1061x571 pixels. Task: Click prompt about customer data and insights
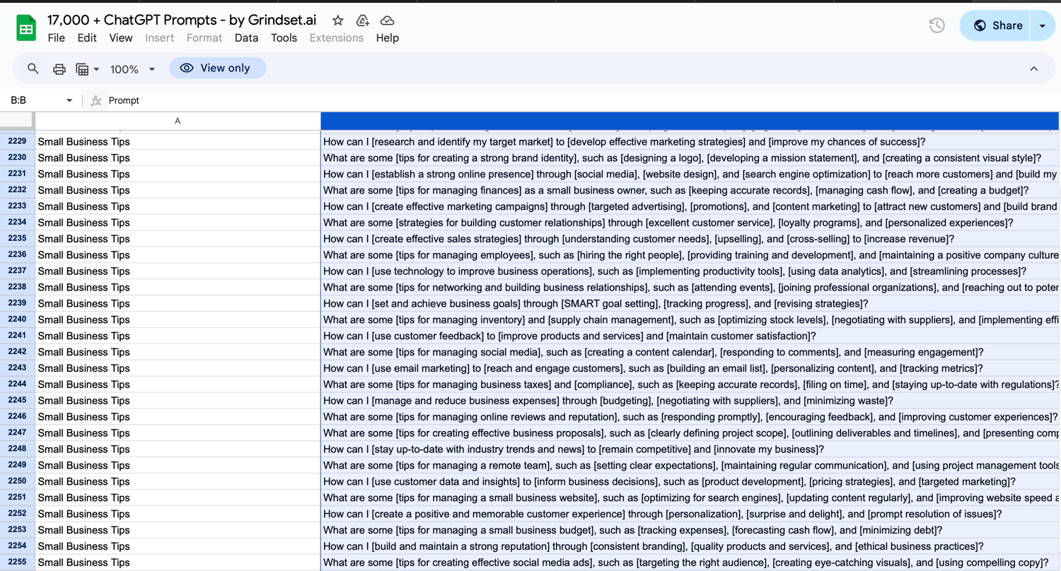[690, 481]
